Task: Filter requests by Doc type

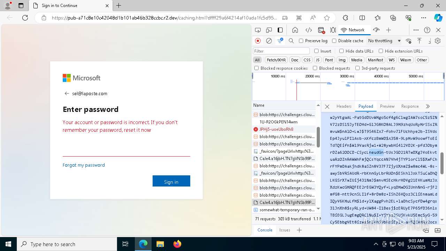Action: [295, 60]
